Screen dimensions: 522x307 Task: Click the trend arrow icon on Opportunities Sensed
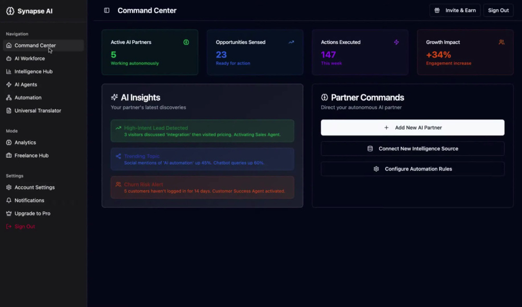[291, 42]
